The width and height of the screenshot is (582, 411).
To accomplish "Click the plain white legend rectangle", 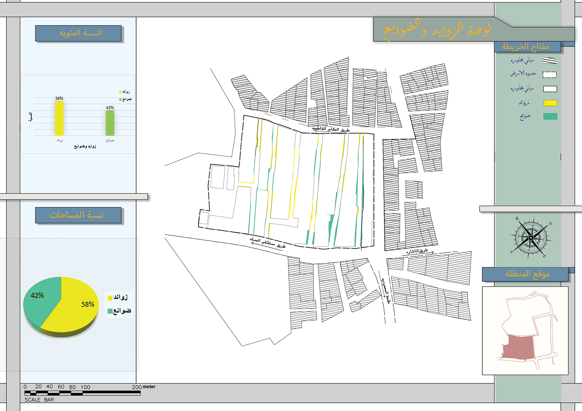I will (550, 89).
